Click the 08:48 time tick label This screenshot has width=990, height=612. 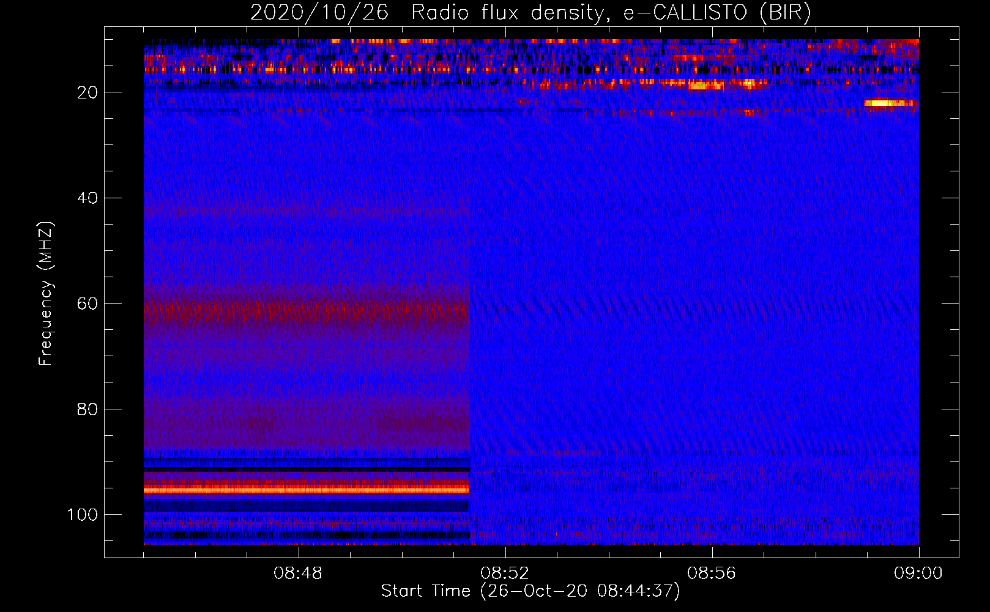pyautogui.click(x=298, y=573)
